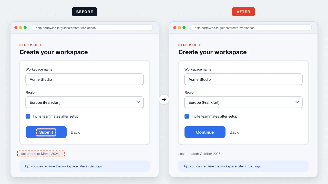This screenshot has height=184, width=328.
Task: Click the 'Region' label in After window
Action: [190, 93]
